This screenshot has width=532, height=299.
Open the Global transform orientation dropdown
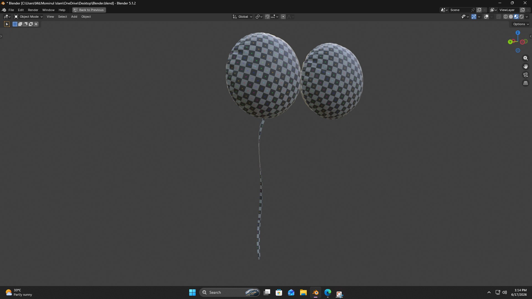coord(242,17)
